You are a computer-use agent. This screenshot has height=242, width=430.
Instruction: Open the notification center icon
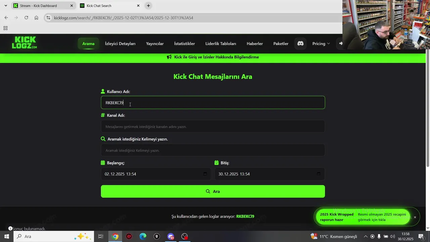pyautogui.click(x=421, y=237)
